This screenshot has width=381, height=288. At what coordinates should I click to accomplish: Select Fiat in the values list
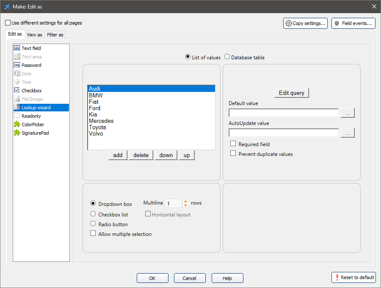tap(96, 101)
